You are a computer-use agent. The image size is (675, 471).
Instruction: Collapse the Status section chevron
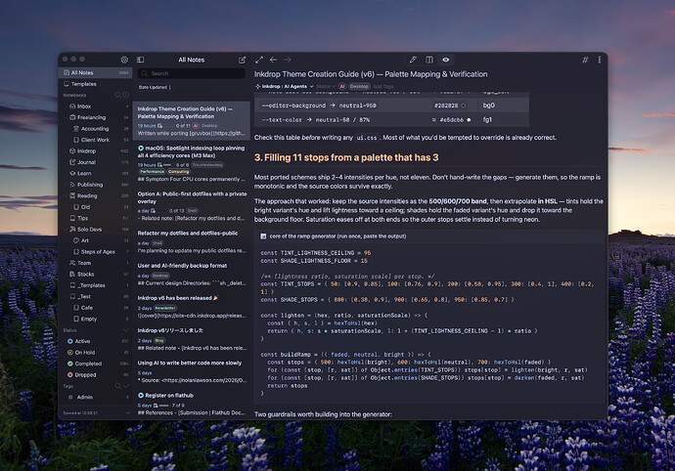click(x=125, y=330)
